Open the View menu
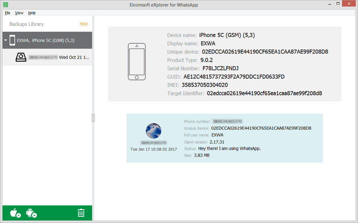Image resolution: width=358 pixels, height=223 pixels. point(19,13)
